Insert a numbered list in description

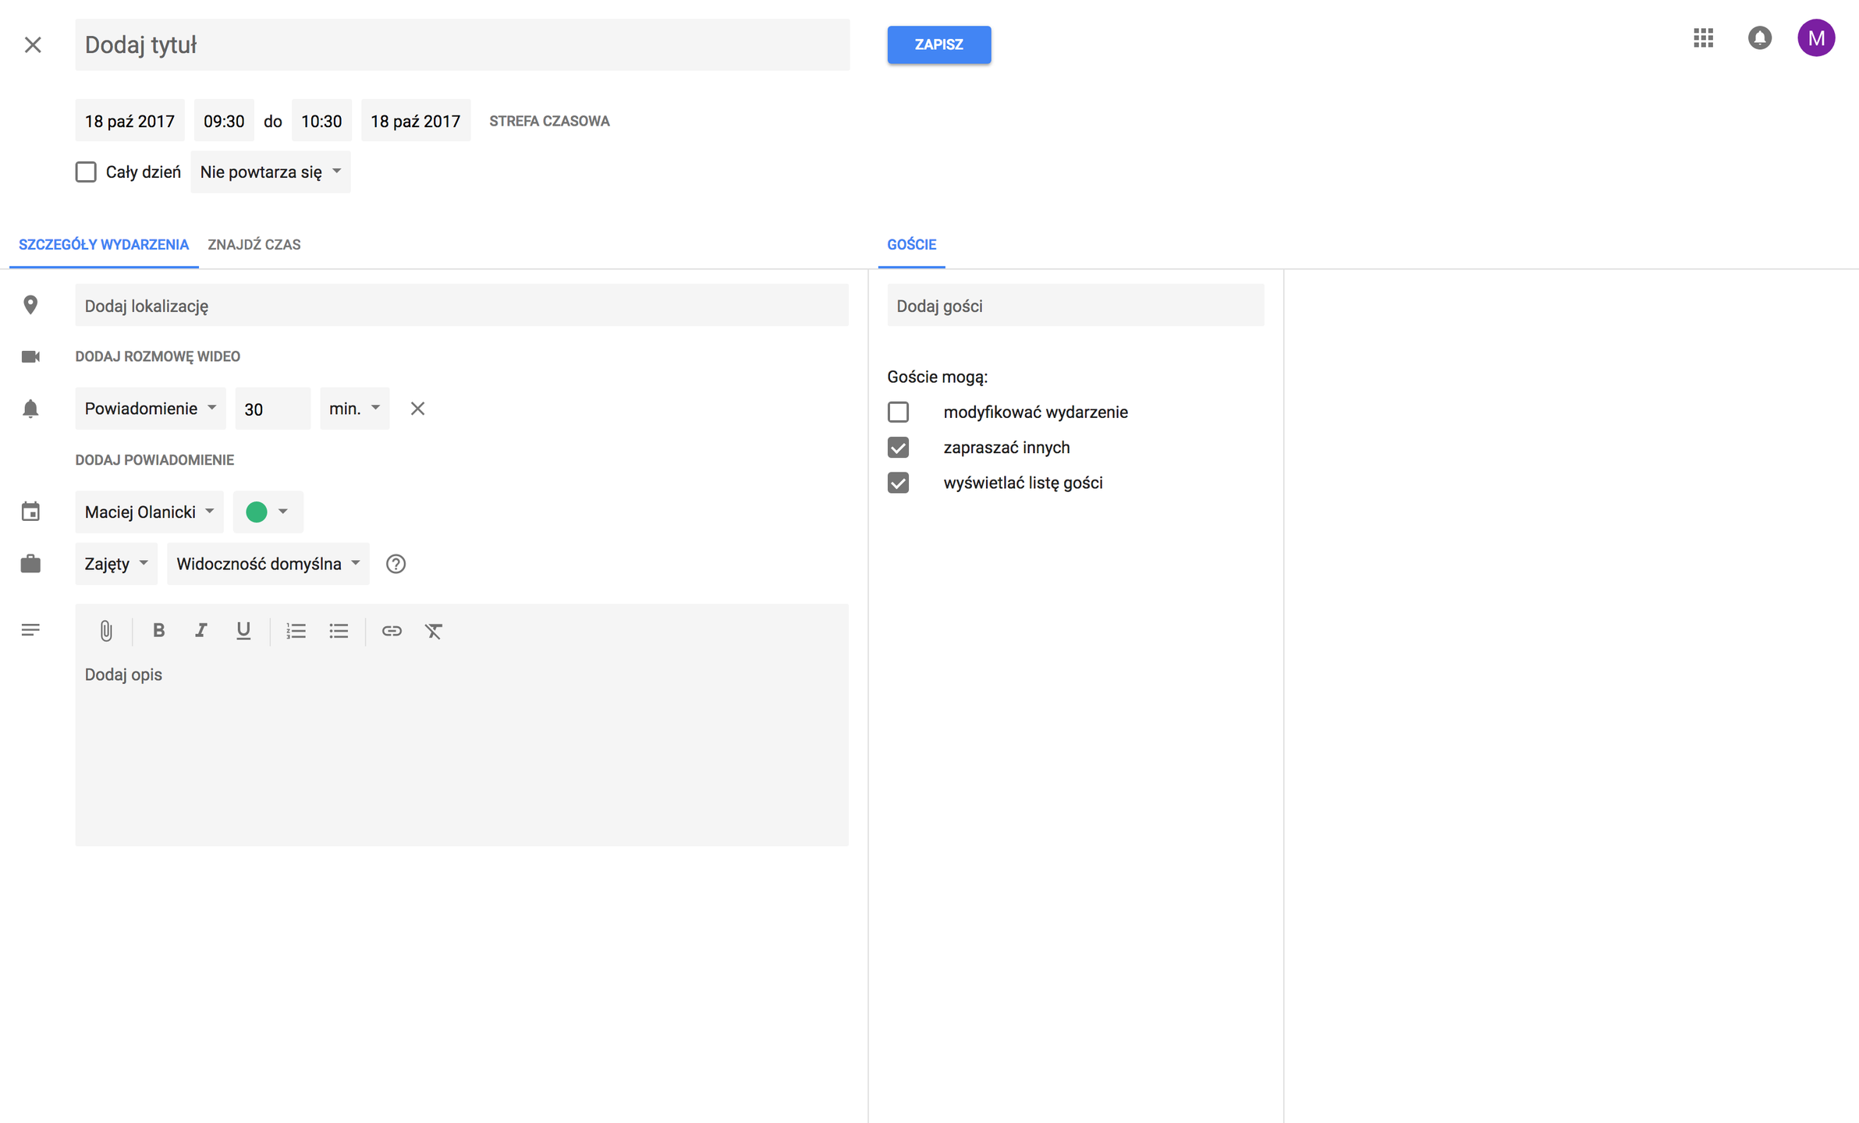pos(296,631)
